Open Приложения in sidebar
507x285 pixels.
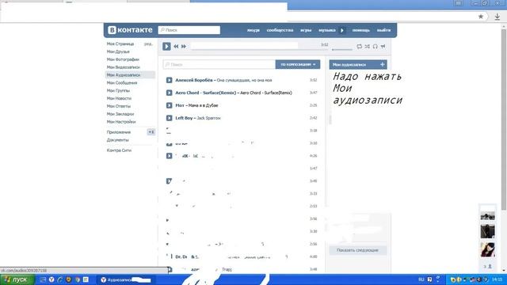click(x=119, y=132)
